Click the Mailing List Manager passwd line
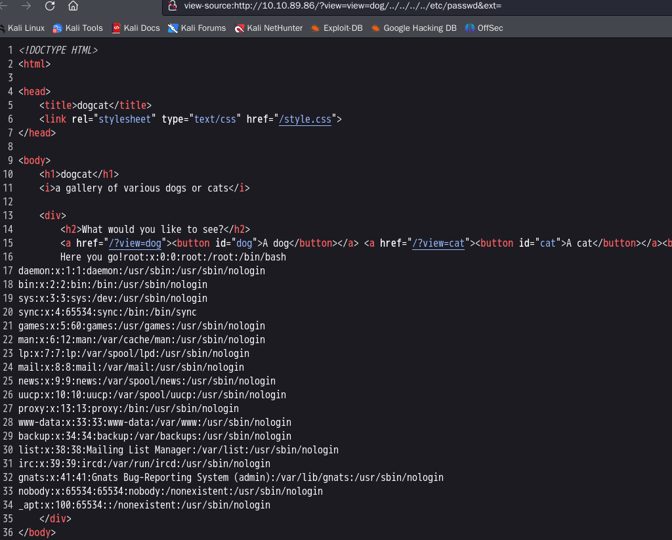This screenshot has height=540, width=672. 178,449
